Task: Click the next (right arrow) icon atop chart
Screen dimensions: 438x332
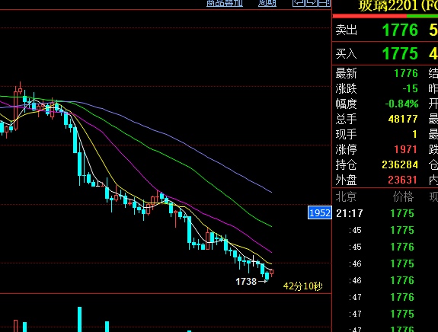Action: [312, 3]
